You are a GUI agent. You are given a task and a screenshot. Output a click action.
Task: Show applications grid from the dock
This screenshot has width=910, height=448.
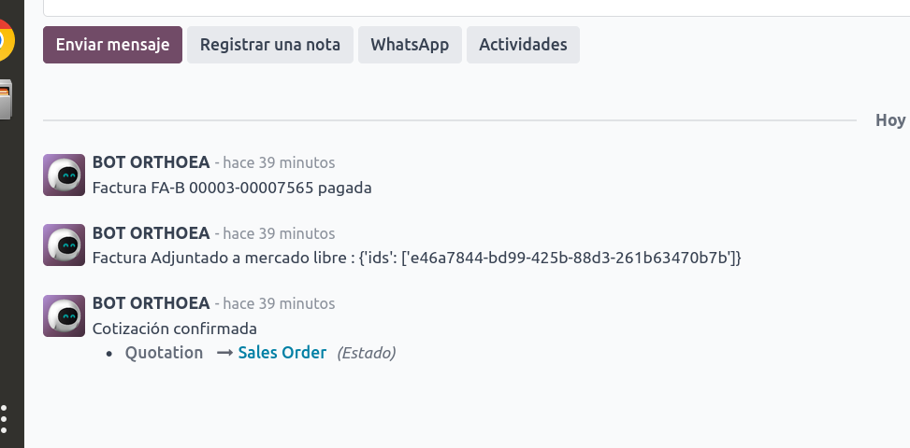point(4,419)
